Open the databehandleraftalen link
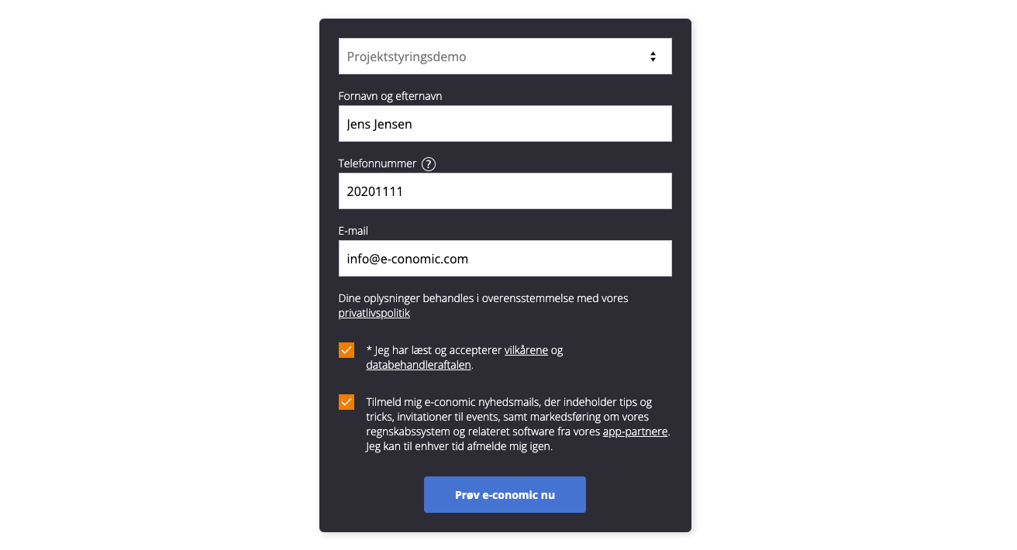The height and width of the screenshot is (550, 1017). point(418,365)
